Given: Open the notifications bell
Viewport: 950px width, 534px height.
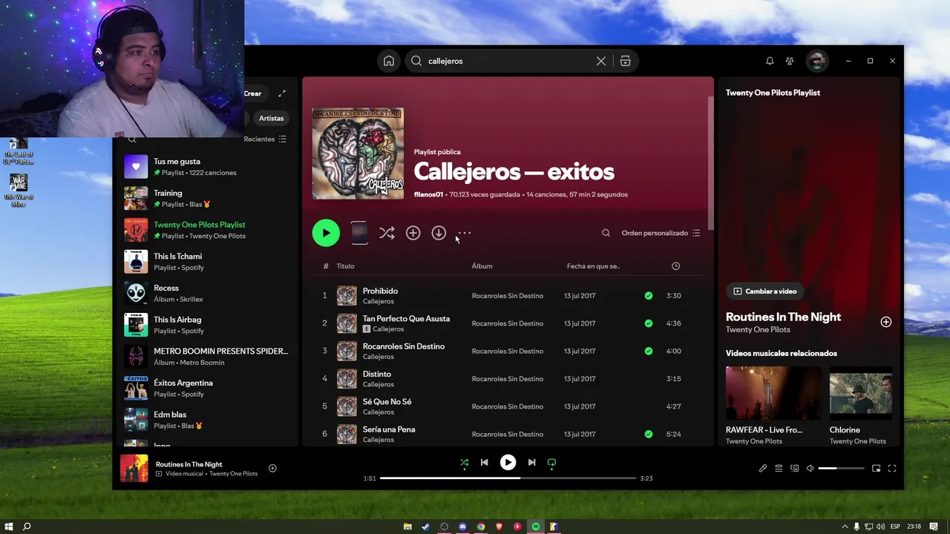Looking at the screenshot, I should coord(770,61).
